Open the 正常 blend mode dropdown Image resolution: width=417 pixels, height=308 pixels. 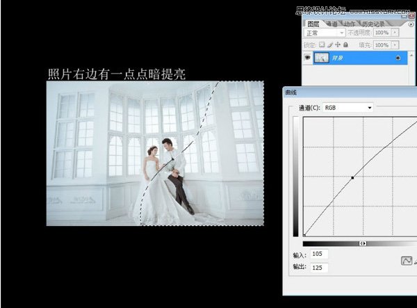(x=324, y=33)
